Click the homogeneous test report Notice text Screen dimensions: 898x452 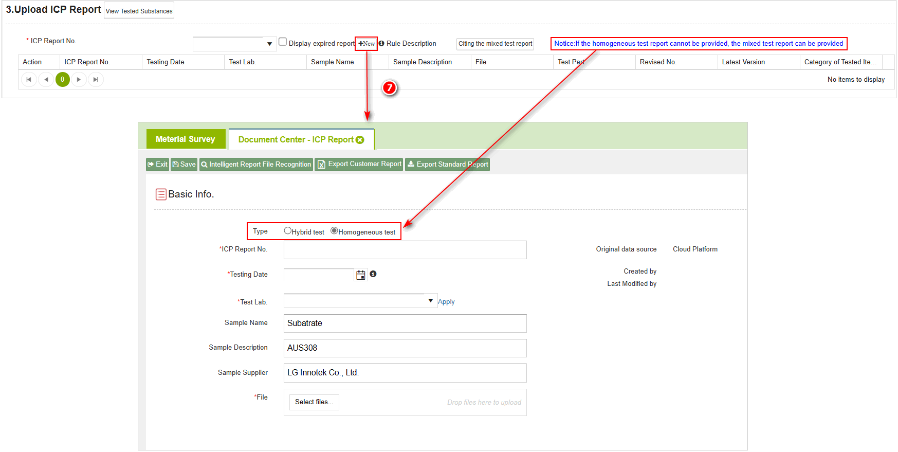coord(699,44)
